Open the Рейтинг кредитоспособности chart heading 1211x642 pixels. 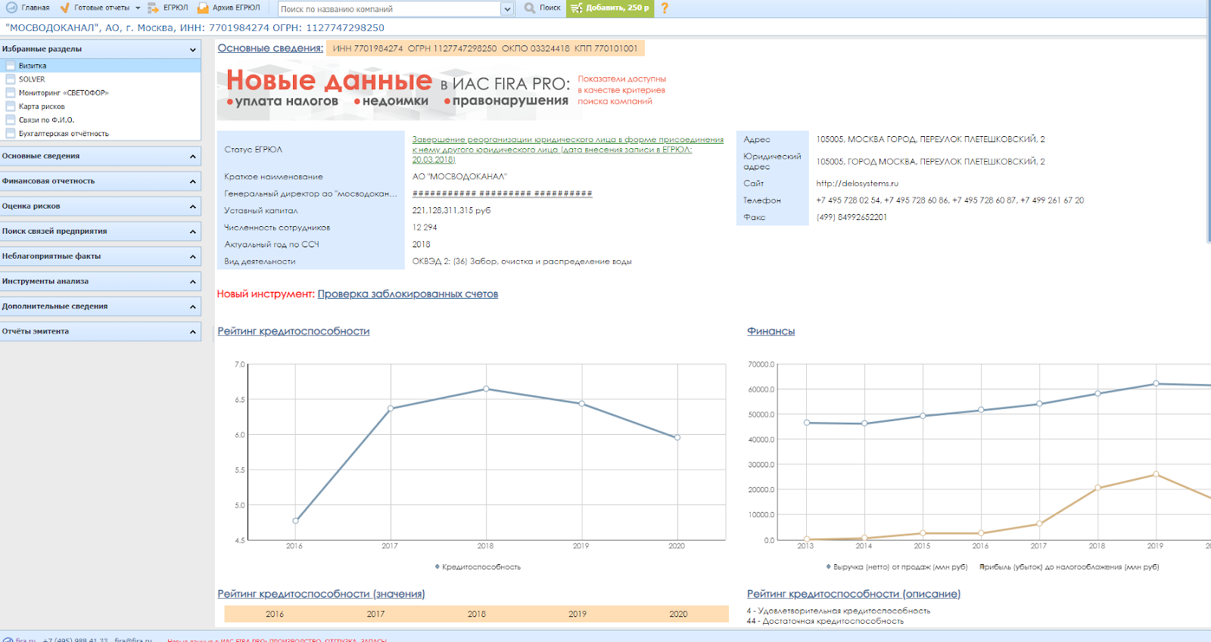click(294, 331)
